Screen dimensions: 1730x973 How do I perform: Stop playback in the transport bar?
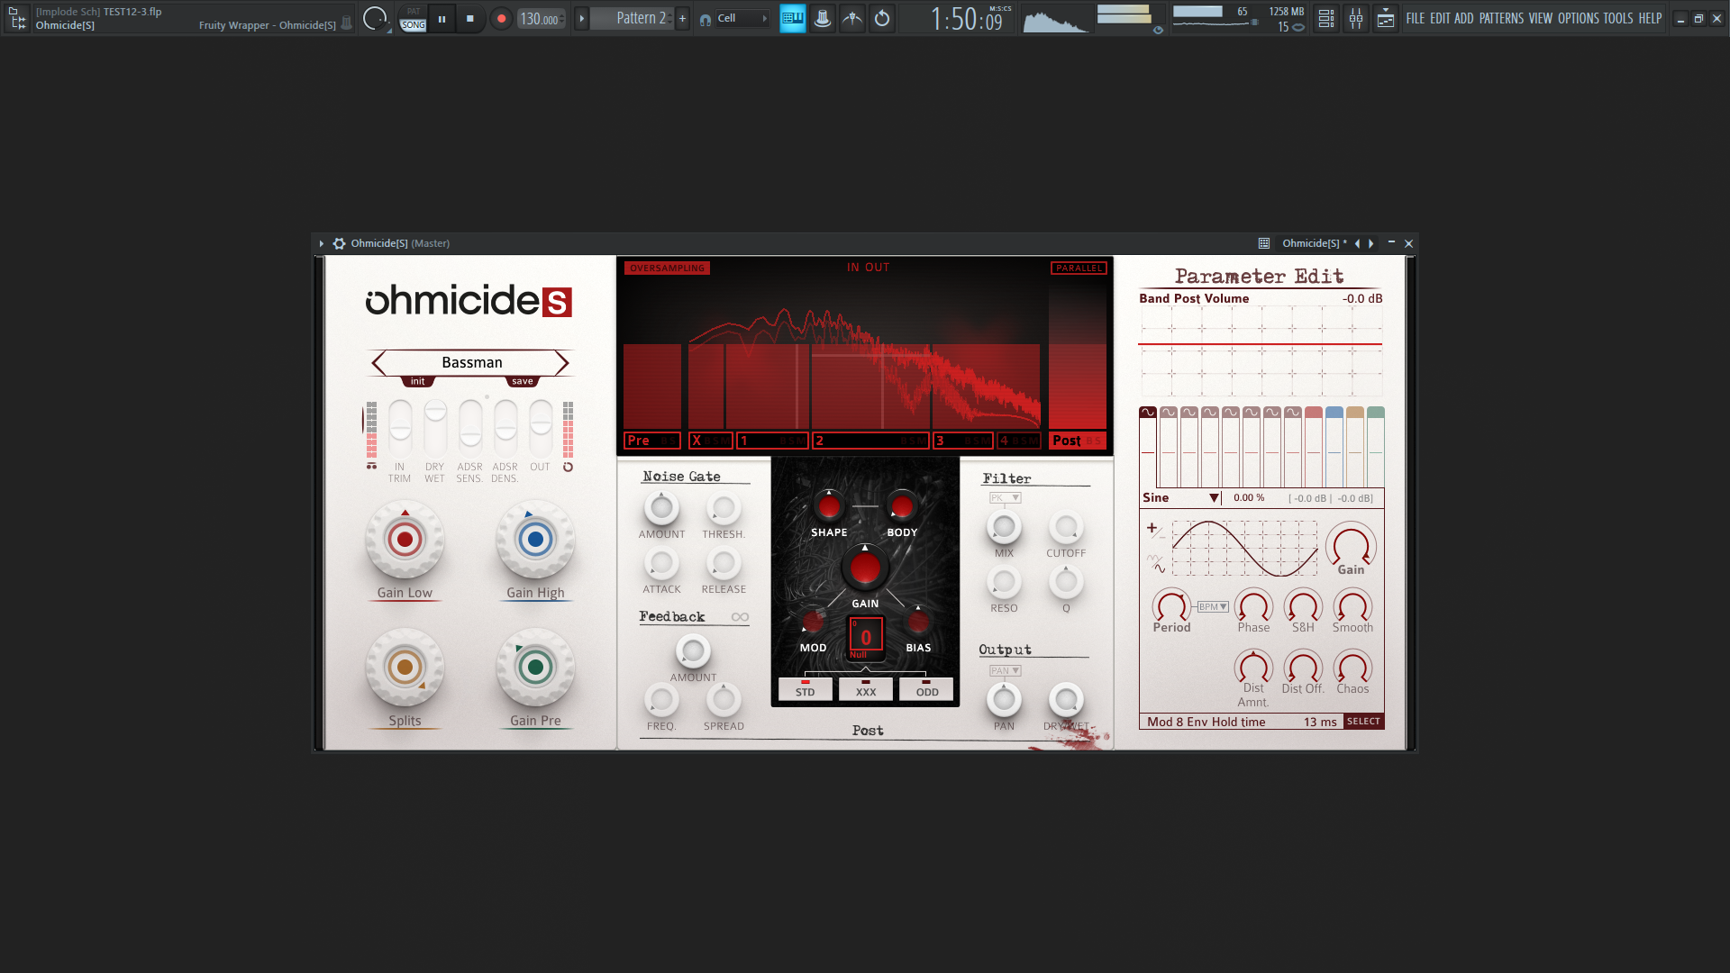tap(469, 18)
